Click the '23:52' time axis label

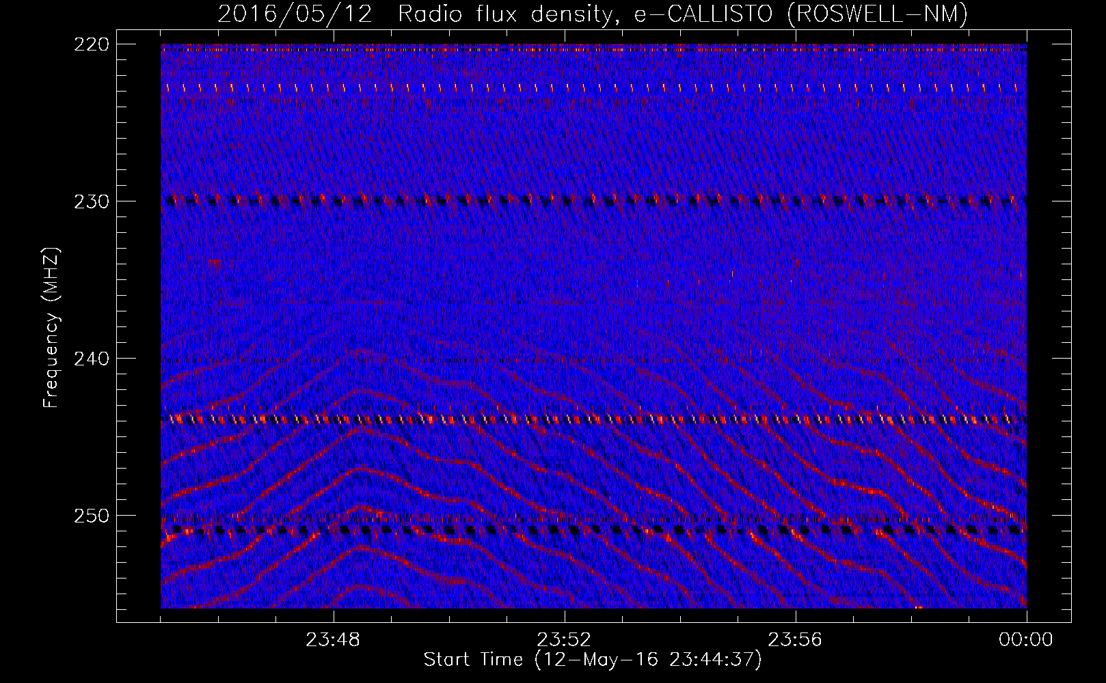(x=564, y=640)
